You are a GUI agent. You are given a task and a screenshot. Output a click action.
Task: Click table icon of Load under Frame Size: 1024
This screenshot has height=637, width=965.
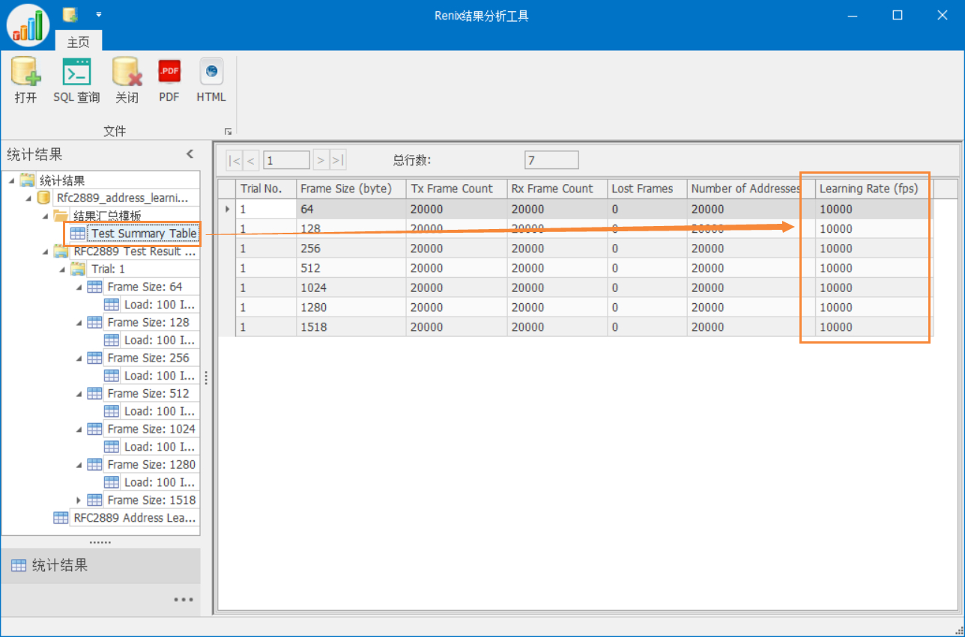tap(112, 447)
